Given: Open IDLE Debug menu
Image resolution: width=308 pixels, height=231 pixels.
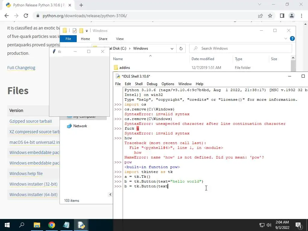Looking at the screenshot, I should (x=152, y=84).
